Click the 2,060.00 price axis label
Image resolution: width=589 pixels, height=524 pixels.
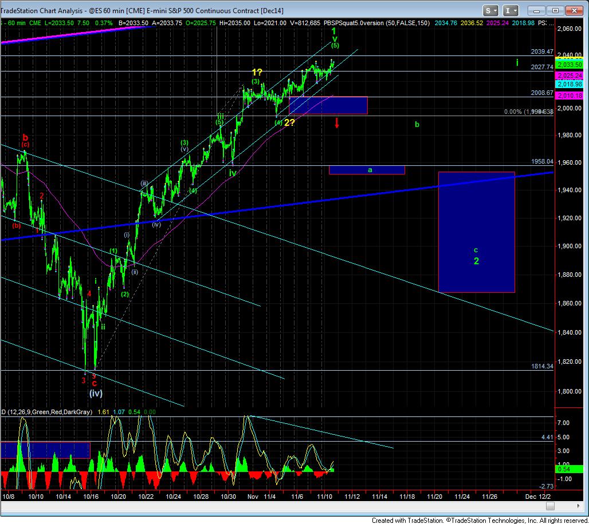[x=570, y=29]
